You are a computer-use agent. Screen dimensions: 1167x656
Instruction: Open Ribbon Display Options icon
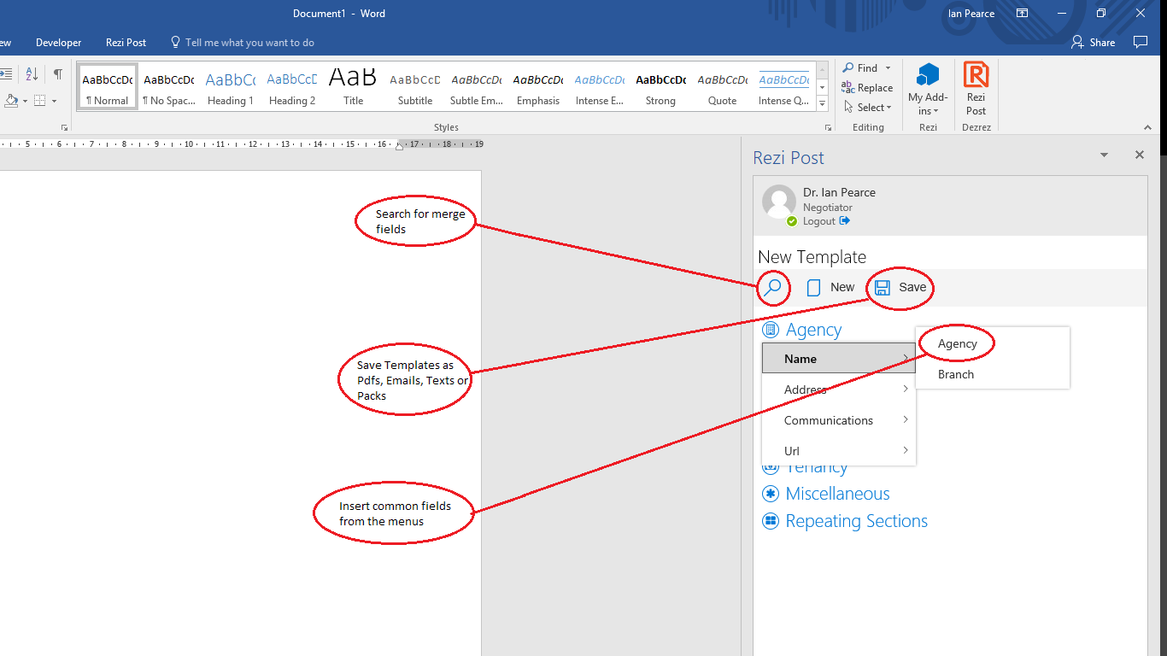tap(1022, 14)
